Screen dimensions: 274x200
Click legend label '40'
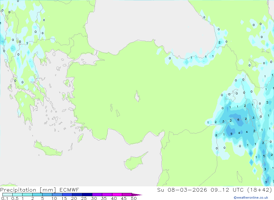114,198
